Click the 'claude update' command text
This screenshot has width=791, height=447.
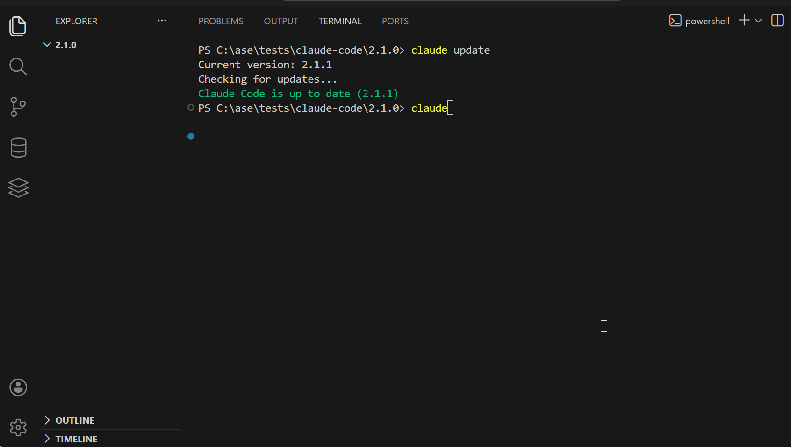pos(451,50)
